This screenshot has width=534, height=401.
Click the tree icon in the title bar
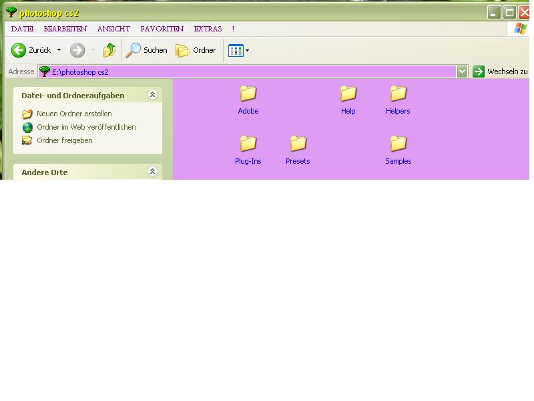(x=11, y=12)
